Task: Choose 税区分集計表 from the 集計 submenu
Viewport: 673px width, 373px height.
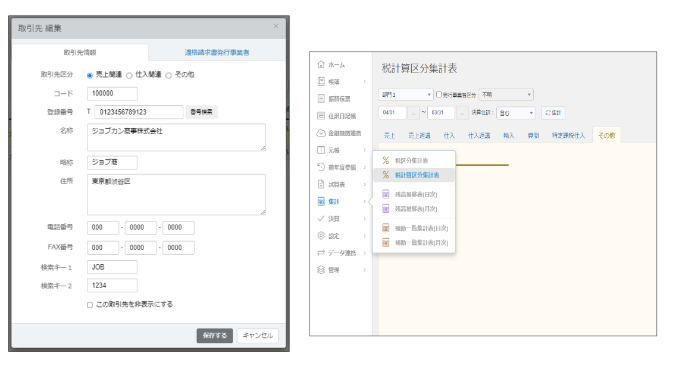Action: (414, 160)
